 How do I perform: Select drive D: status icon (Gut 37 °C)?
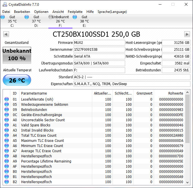pyautogui.click(x=27, y=17)
